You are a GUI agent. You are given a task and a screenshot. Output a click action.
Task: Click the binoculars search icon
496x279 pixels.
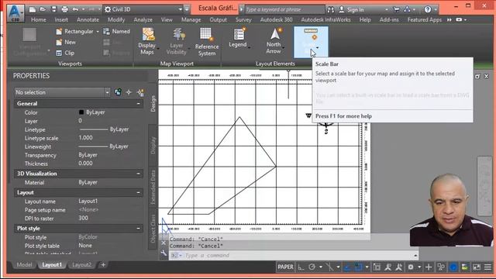click(x=331, y=9)
